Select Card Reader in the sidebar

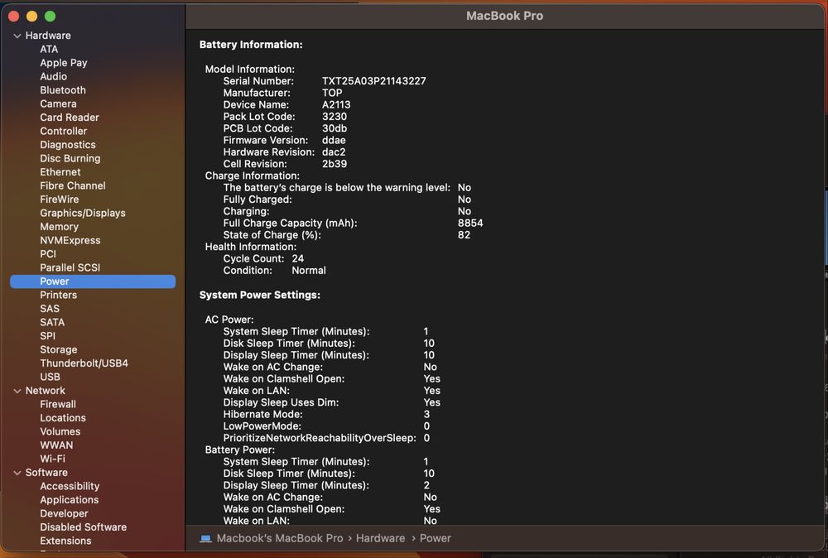(70, 118)
